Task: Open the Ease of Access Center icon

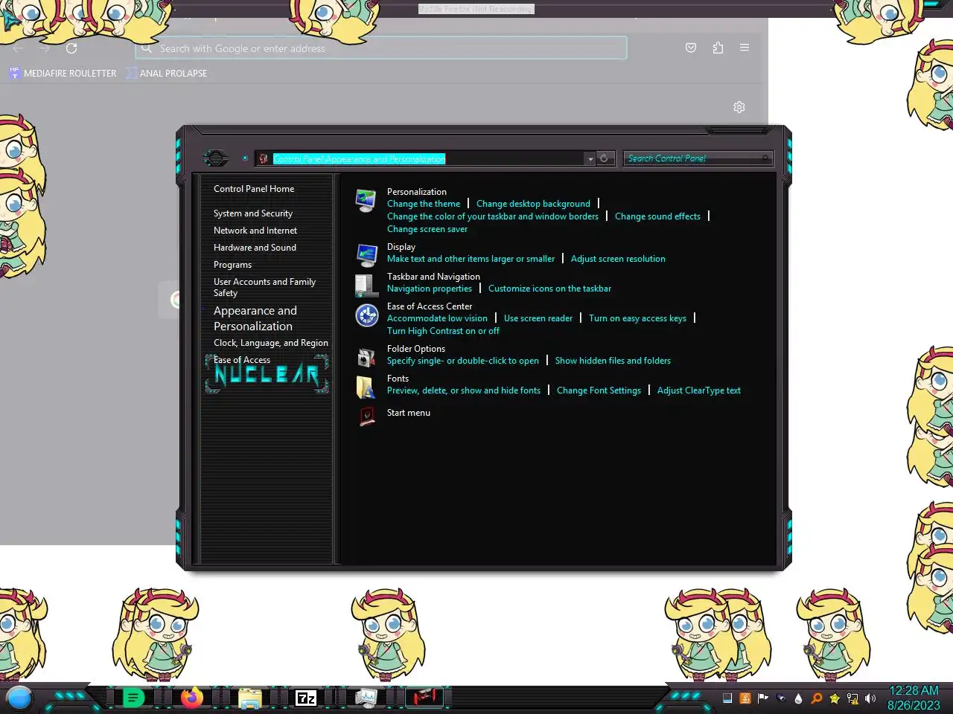Action: point(366,315)
